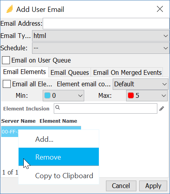This screenshot has height=194, width=170.
Task: Click the Cancel button
Action: [121, 186]
